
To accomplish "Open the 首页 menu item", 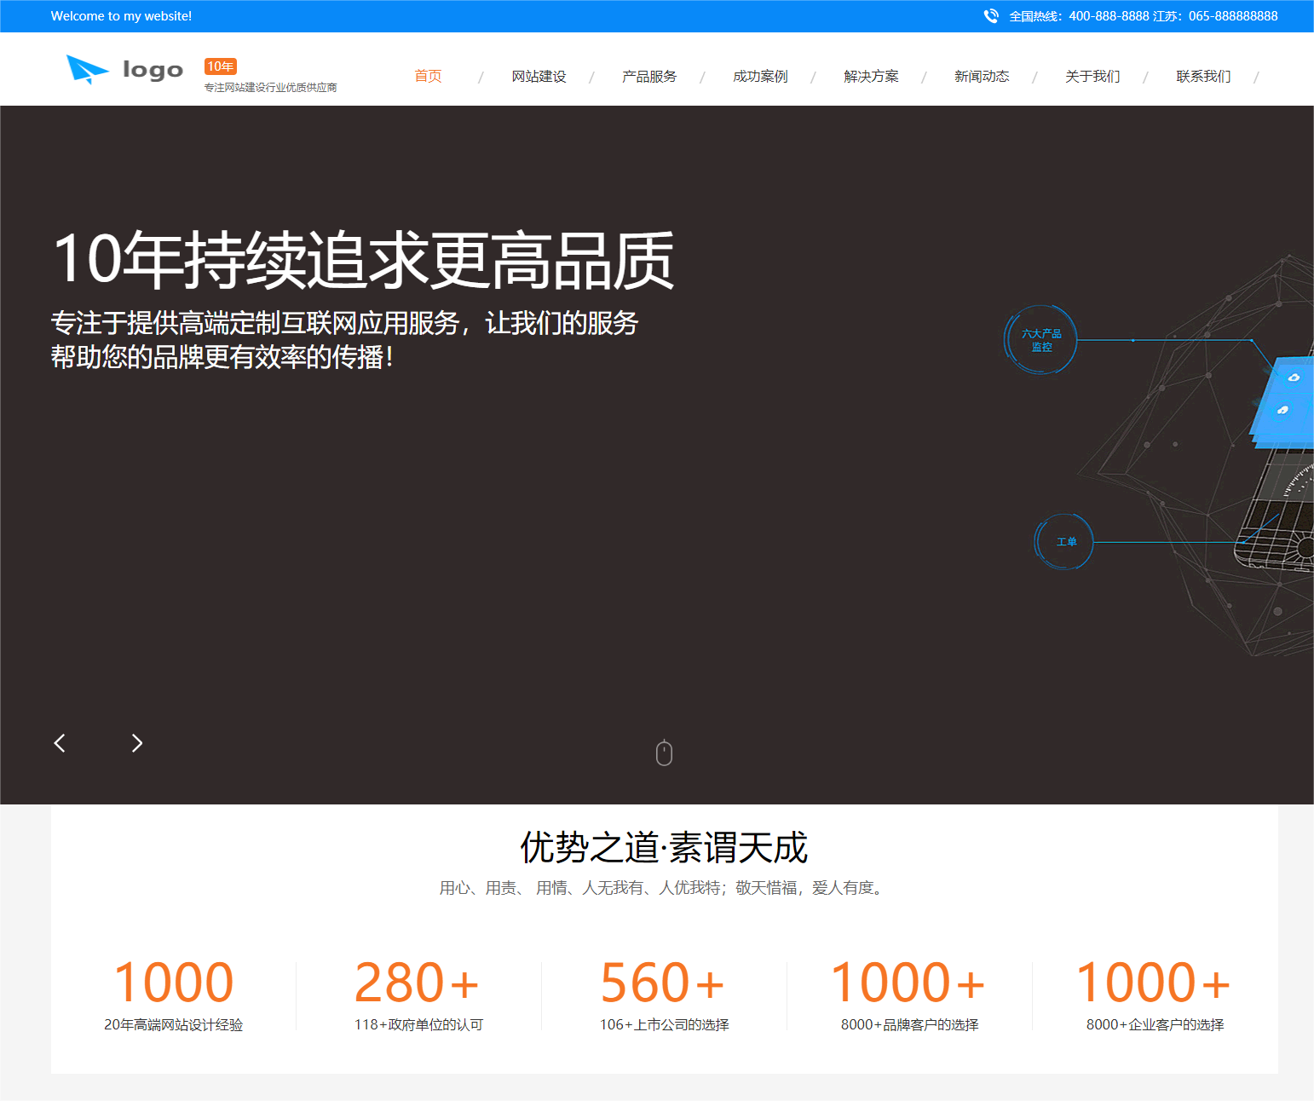I will tap(428, 77).
